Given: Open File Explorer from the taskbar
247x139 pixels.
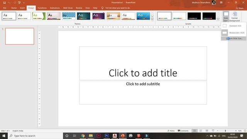Looking at the screenshot, I should click(x=91, y=136).
